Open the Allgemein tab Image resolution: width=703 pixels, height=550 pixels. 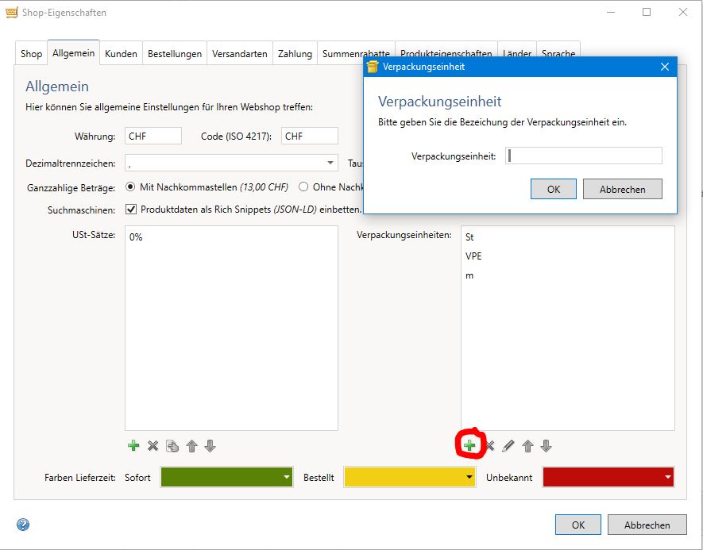tap(74, 53)
